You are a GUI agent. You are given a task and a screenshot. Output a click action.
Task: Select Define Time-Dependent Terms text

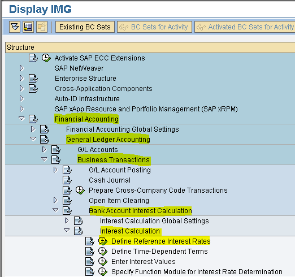(x=159, y=252)
